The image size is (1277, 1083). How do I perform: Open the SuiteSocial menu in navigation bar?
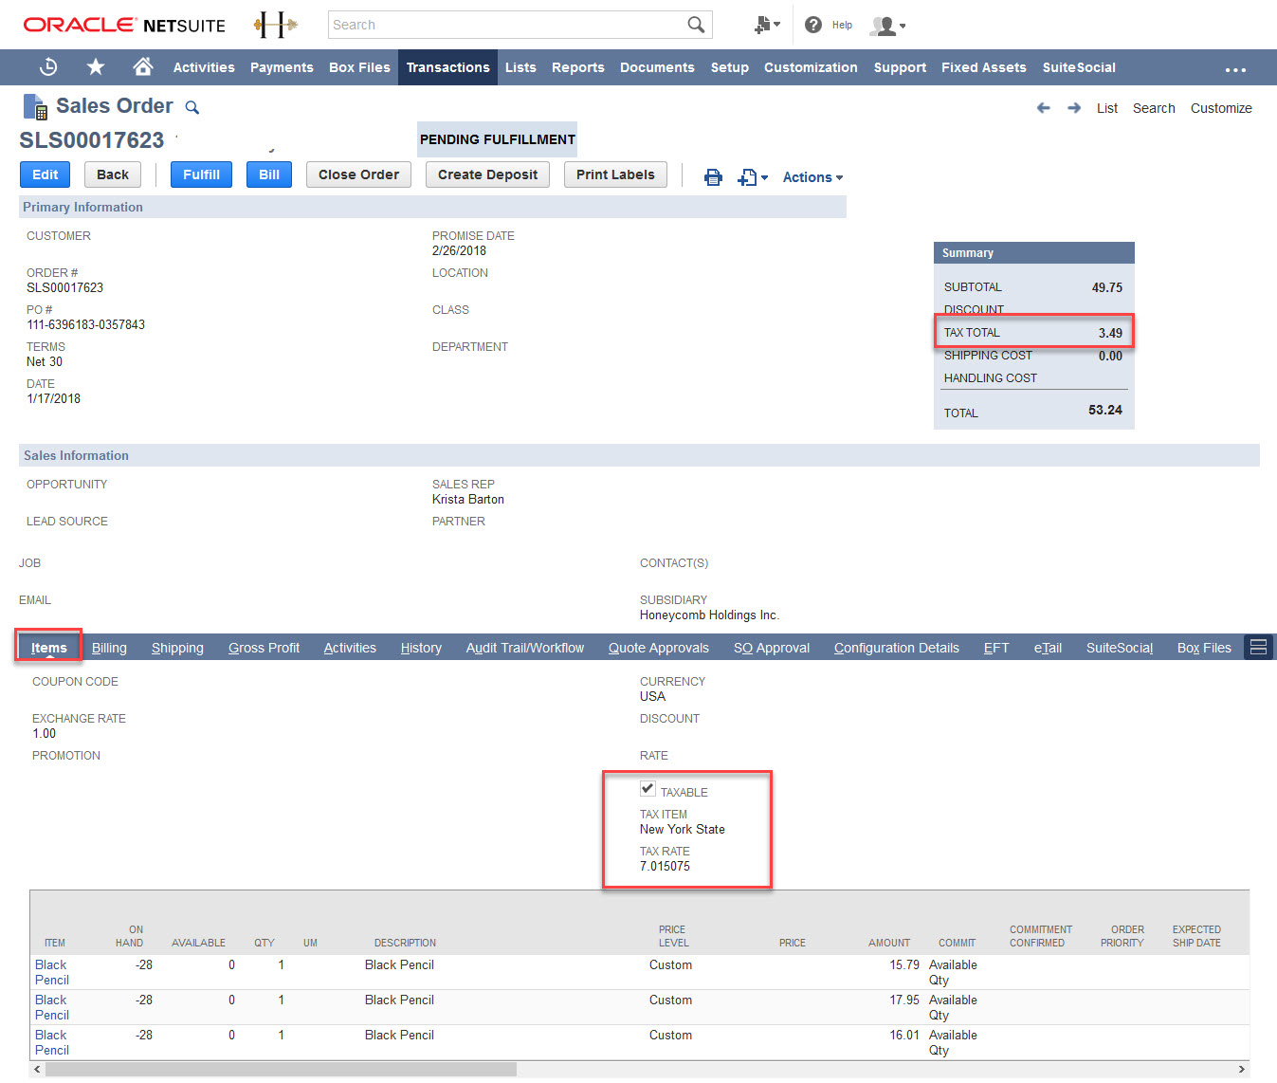point(1079,67)
